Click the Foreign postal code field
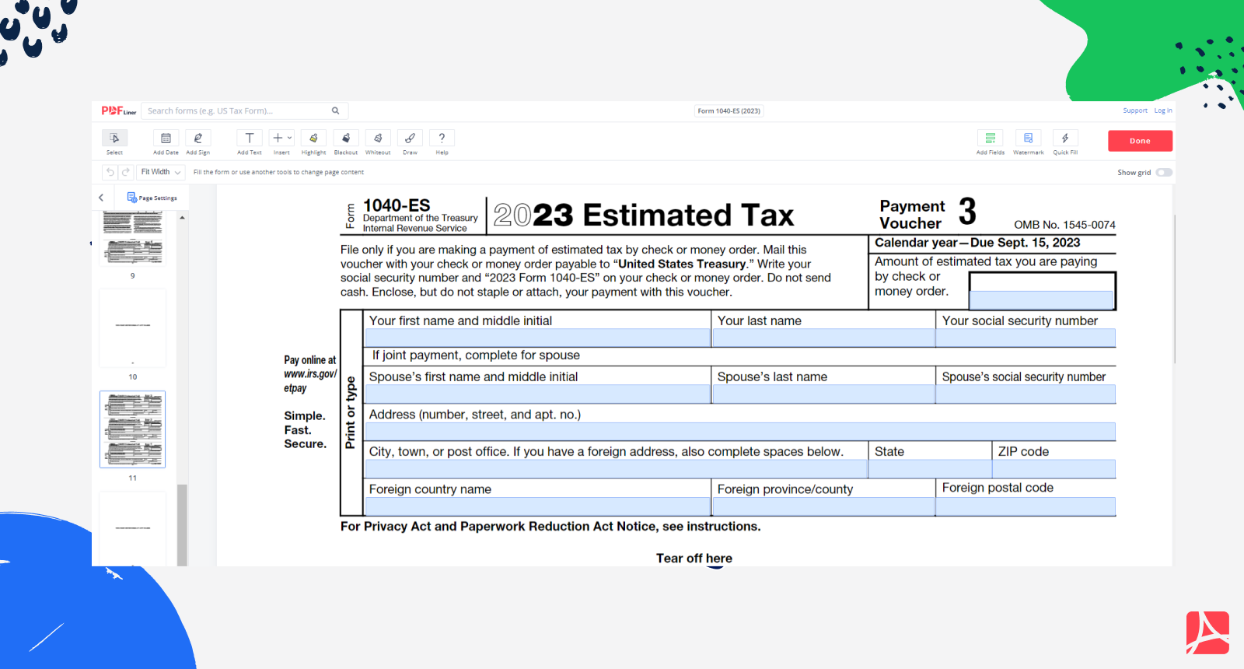1244x669 pixels. 1026,506
